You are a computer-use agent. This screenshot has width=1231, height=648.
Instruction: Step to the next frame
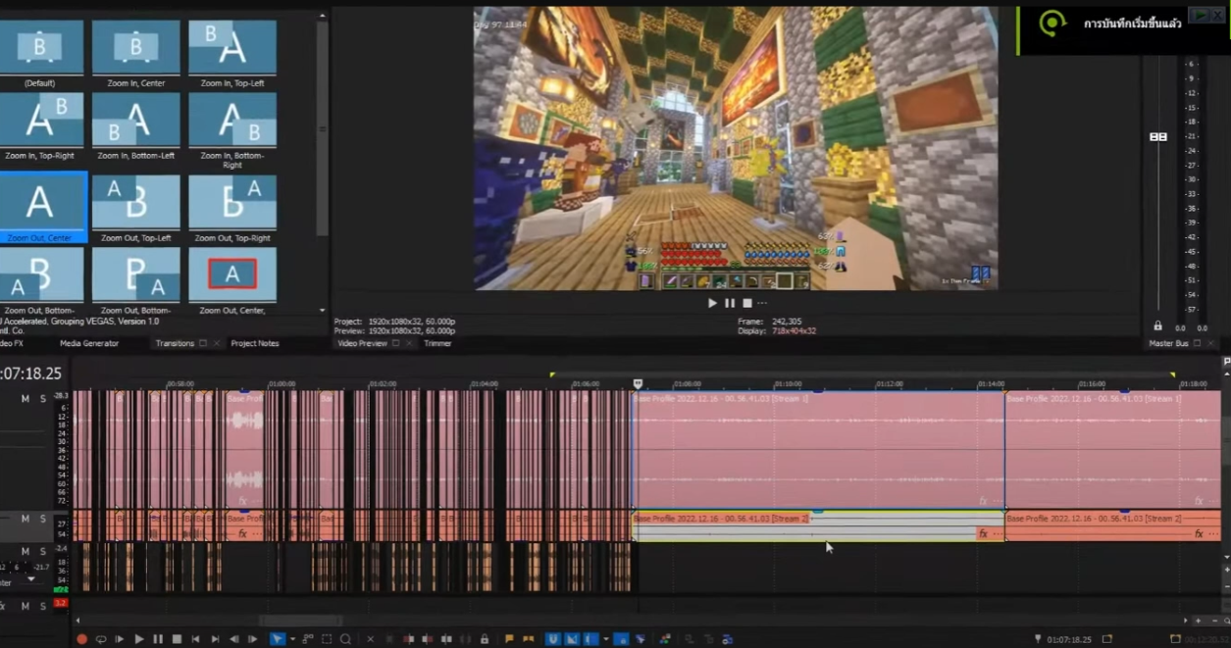click(252, 639)
